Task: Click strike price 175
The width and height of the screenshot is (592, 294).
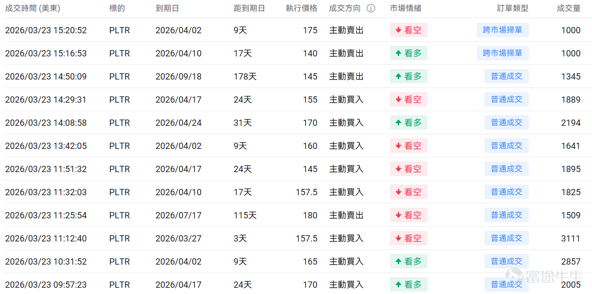Action: pyautogui.click(x=310, y=30)
